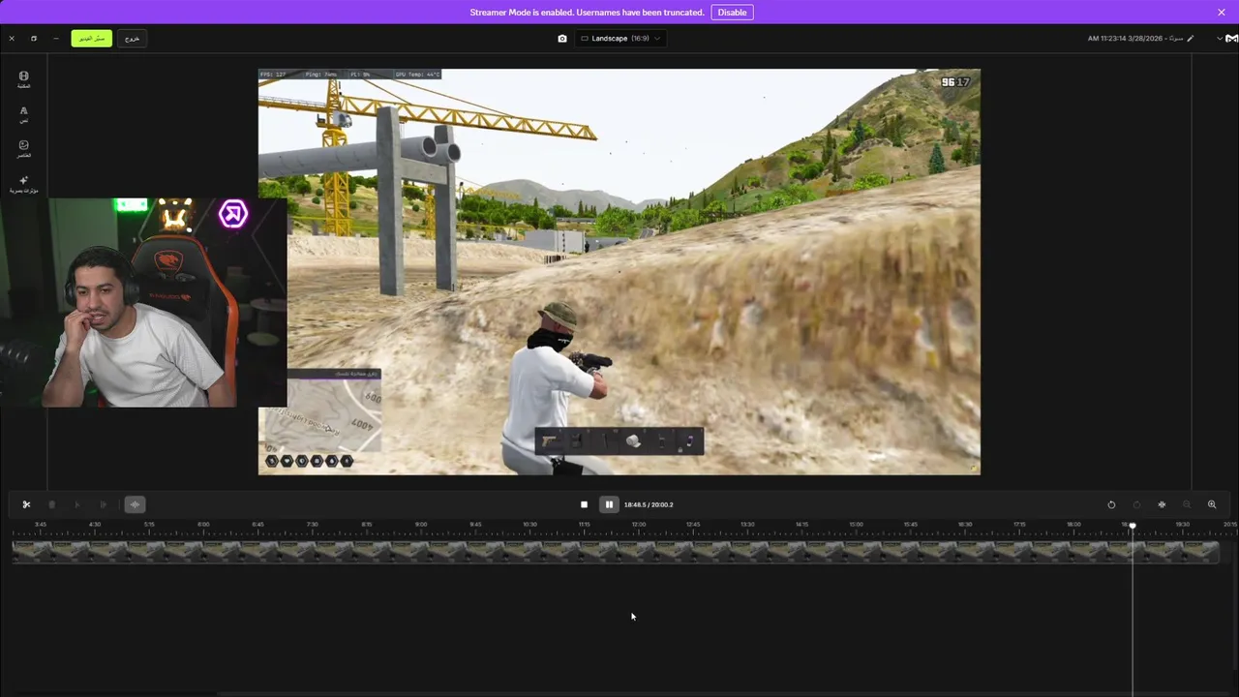The image size is (1239, 697).
Task: Click the pink arrow icon on webcam overlay
Action: 233,214
